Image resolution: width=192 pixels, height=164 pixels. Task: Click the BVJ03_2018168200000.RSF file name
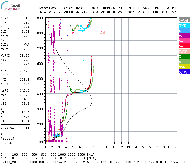tap(22, 162)
